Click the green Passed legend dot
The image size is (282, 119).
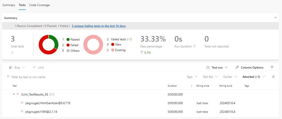(x=68, y=39)
